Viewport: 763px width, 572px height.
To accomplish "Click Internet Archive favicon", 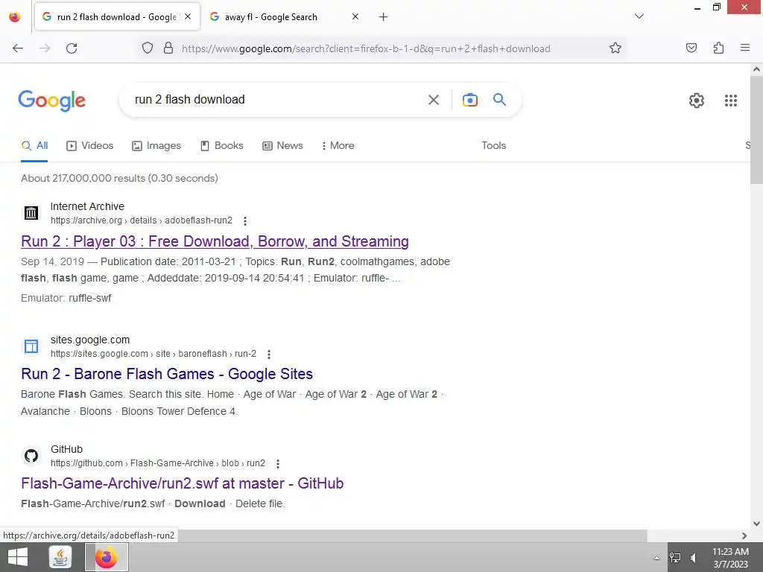I will click(31, 212).
